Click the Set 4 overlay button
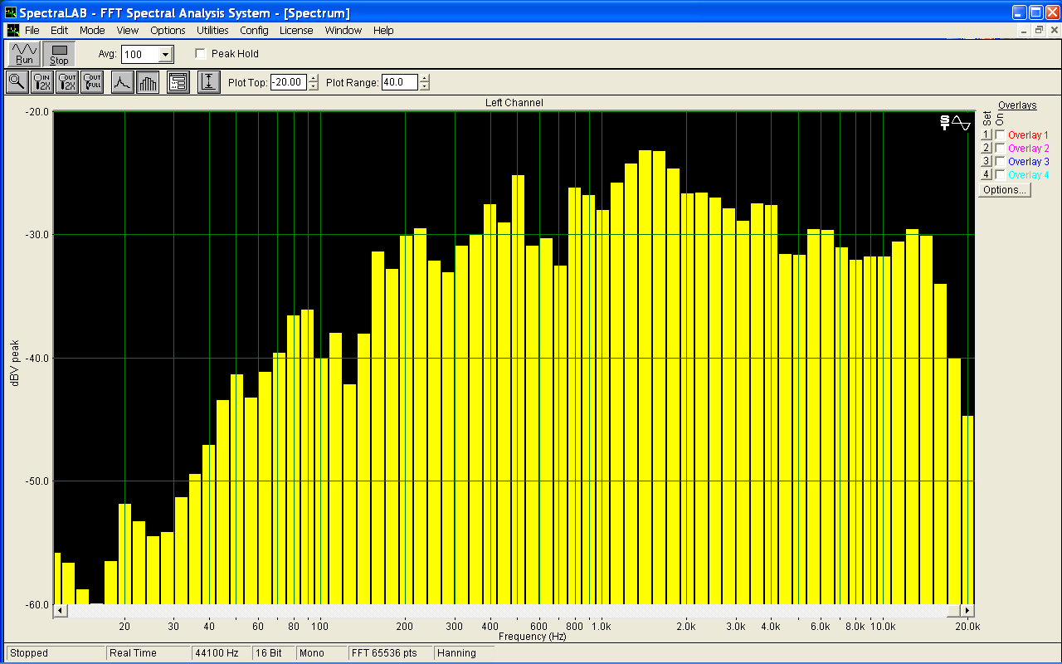 986,175
